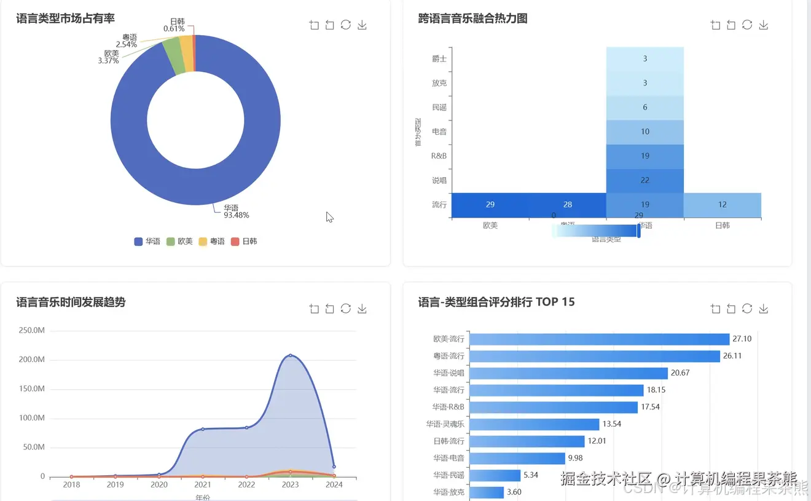Image resolution: width=811 pixels, height=501 pixels.
Task: Refresh the 语言类型市场占有率 pie chart
Action: coord(346,25)
